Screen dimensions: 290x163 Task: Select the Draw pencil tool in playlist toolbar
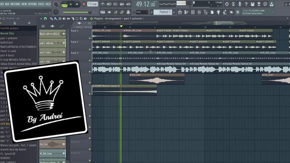[51, 19]
